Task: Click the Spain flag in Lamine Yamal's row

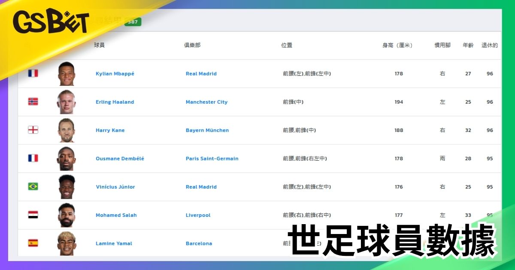Action: 33,243
